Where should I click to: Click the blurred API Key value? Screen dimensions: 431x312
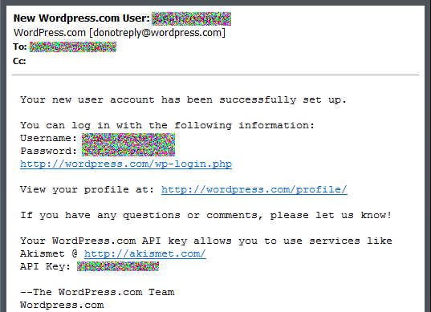point(118,266)
